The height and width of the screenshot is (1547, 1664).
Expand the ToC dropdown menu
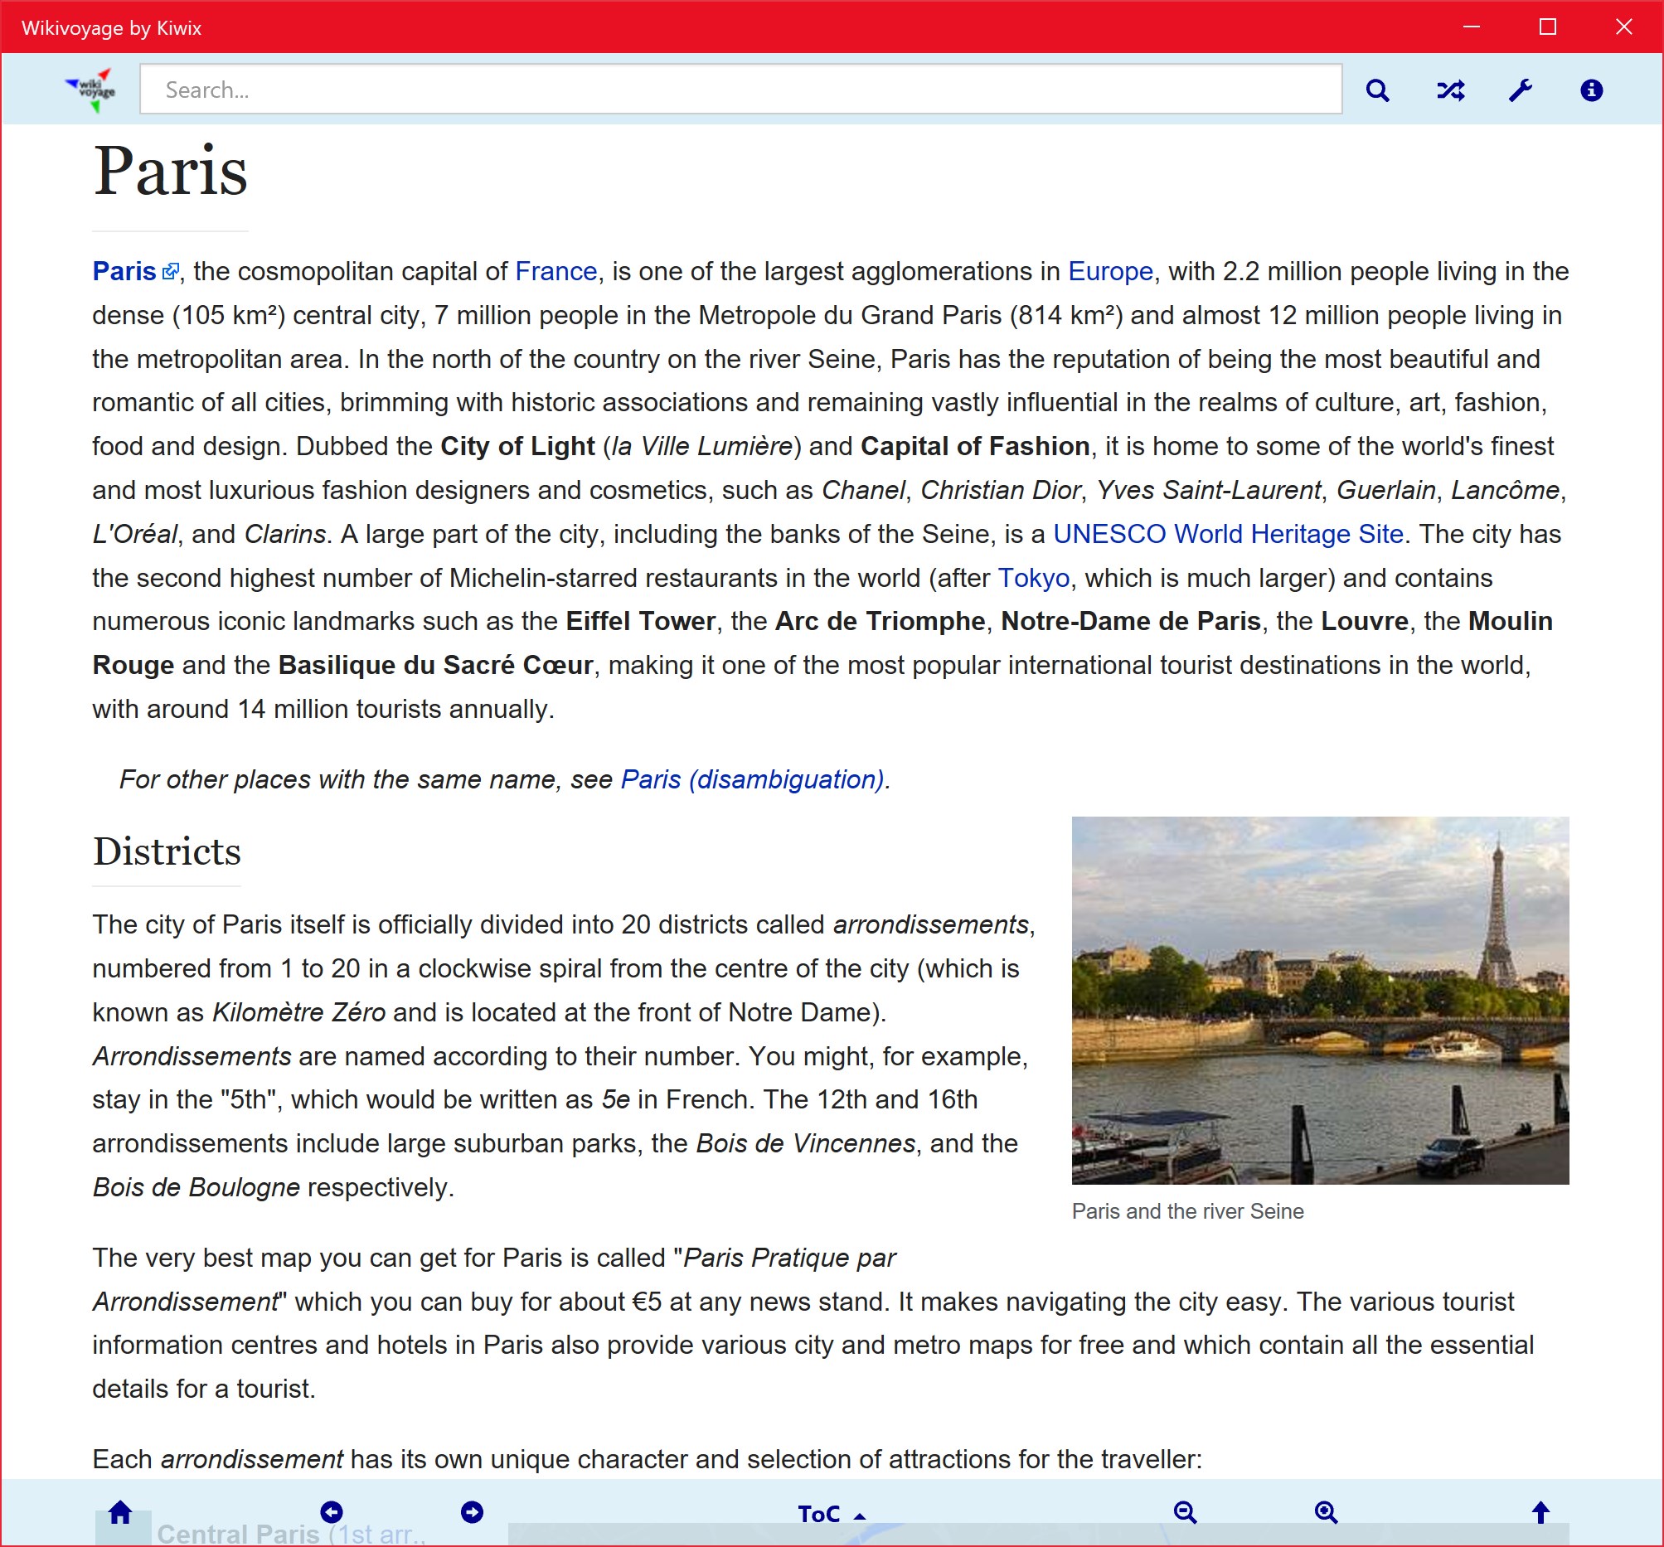pos(830,1514)
